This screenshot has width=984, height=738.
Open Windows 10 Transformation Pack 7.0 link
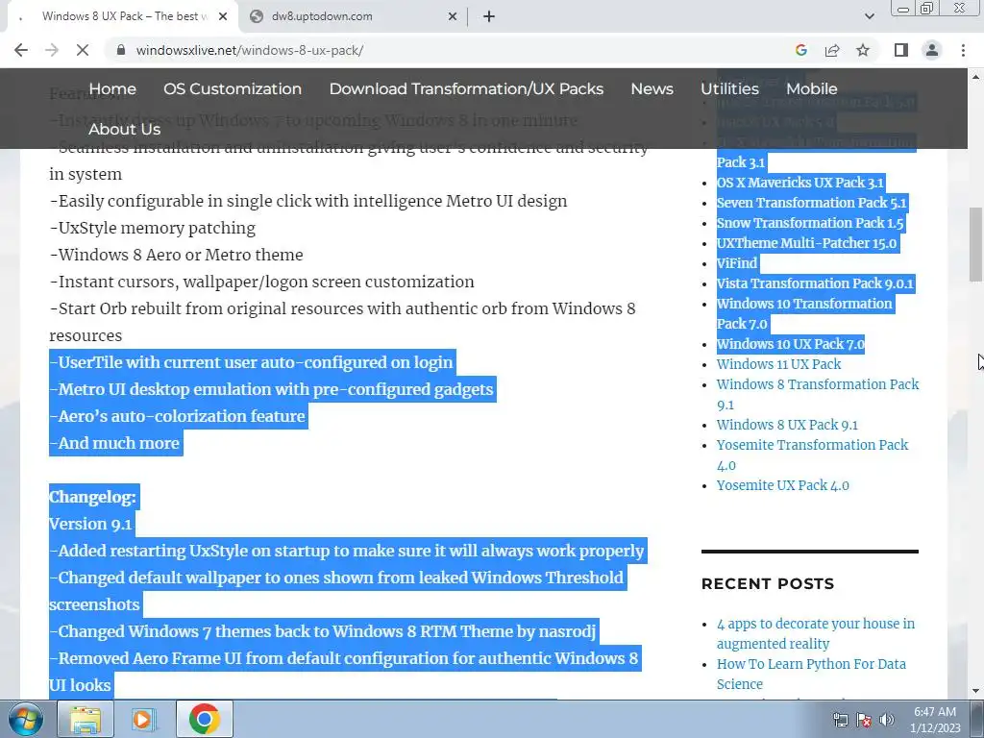(x=804, y=314)
